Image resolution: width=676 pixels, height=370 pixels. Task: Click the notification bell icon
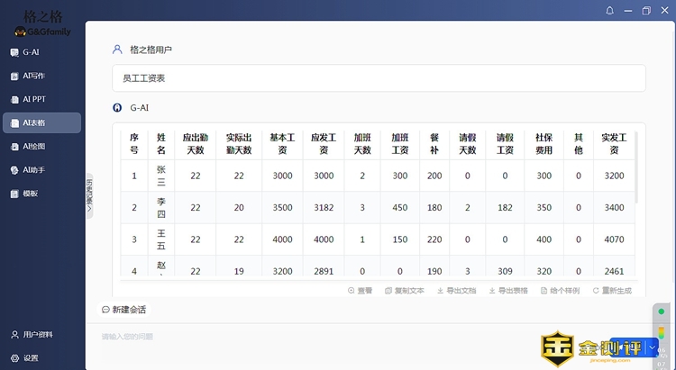610,11
